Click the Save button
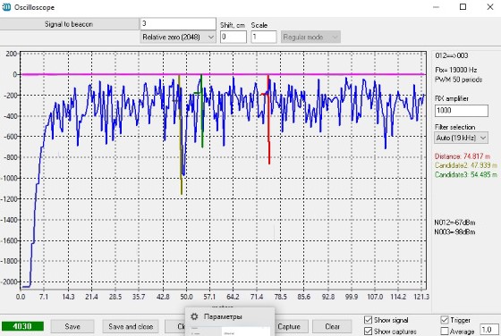 pyautogui.click(x=72, y=326)
